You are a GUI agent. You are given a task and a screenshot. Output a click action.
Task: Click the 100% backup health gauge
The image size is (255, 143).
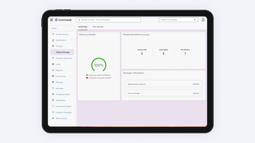(x=99, y=65)
